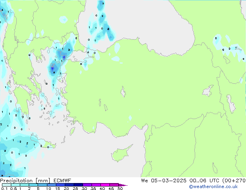Click the '(00+270' forecast offset text
Screen dimensions: 246x190
pyautogui.click(x=234, y=181)
